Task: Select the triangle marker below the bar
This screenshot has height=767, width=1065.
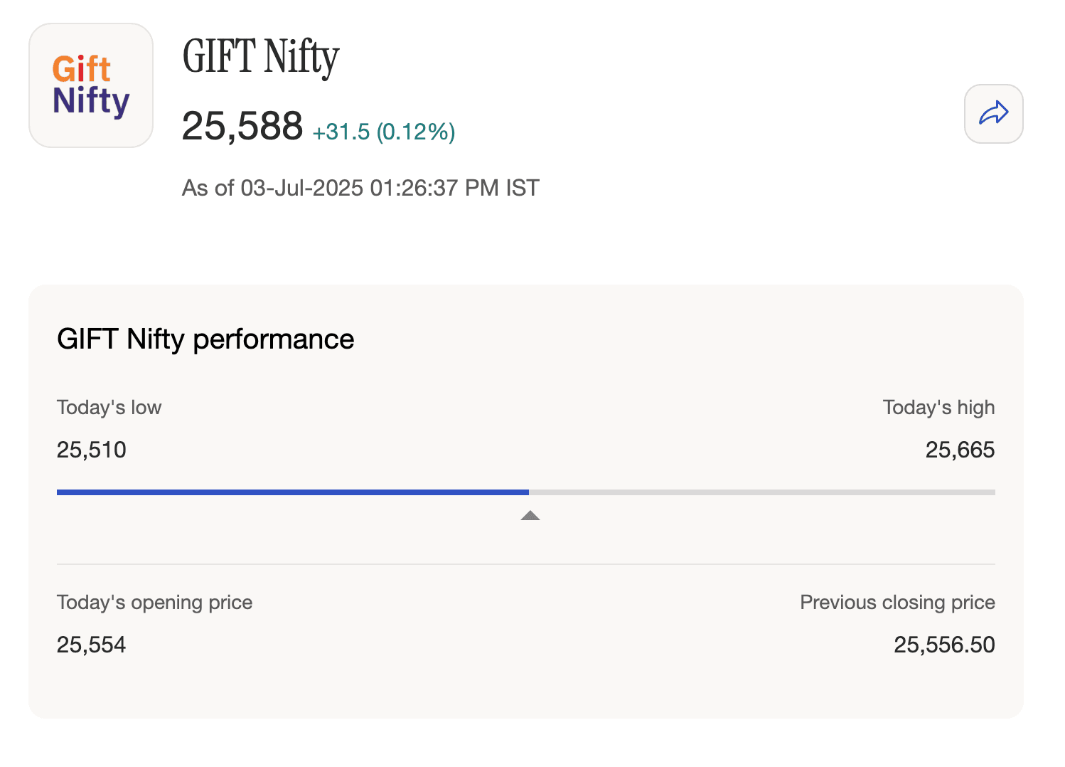Action: [530, 514]
